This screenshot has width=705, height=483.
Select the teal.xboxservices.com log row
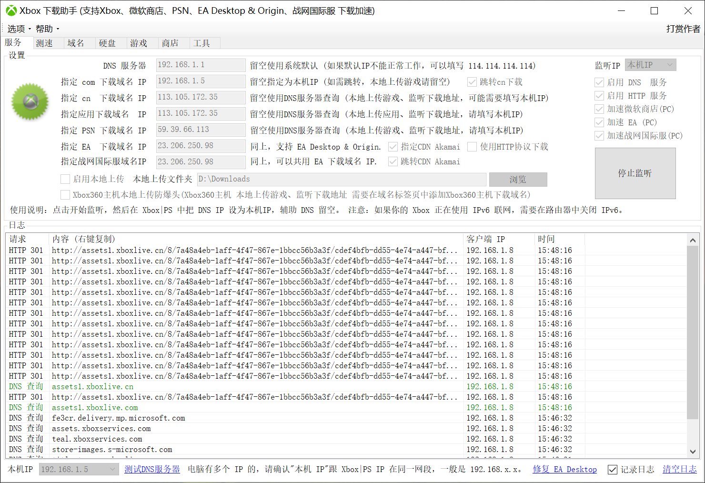click(x=347, y=439)
